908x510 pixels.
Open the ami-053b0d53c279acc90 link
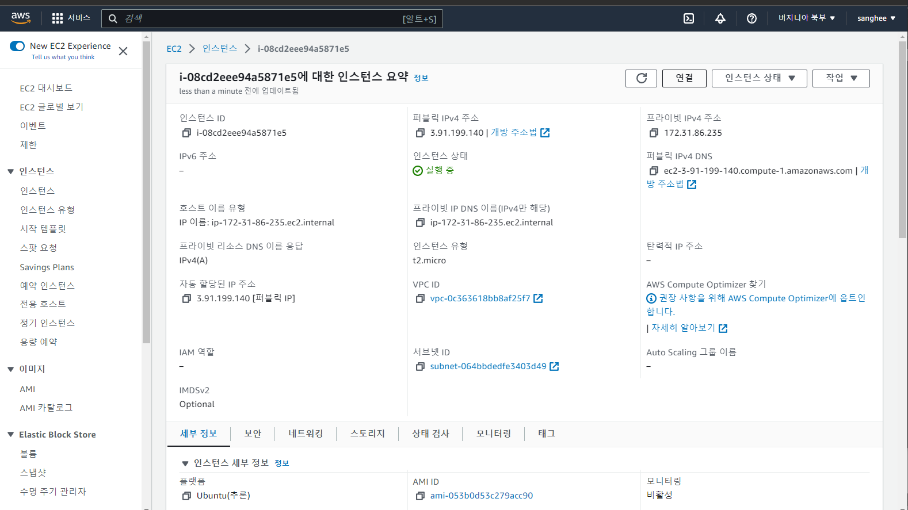pos(482,496)
